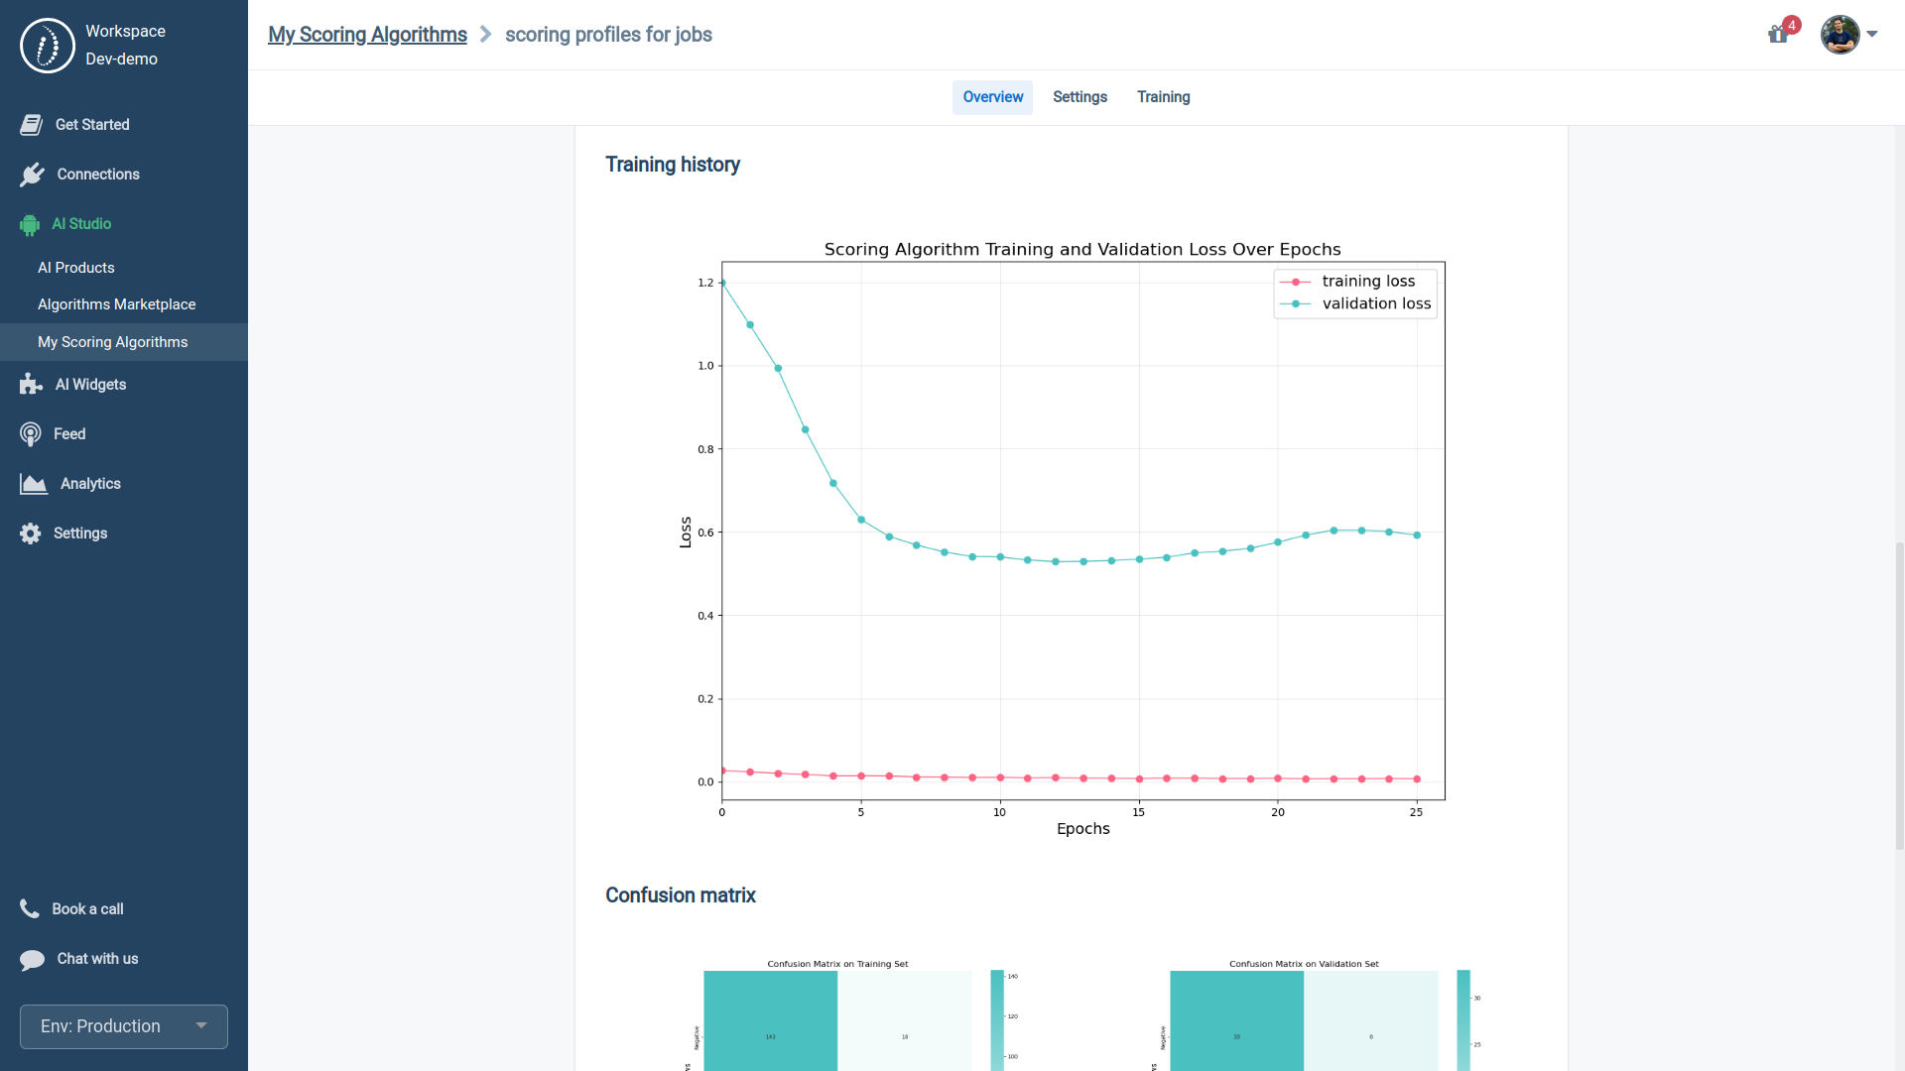Click the Analytics chart icon
This screenshot has width=1905, height=1071.
tap(33, 484)
